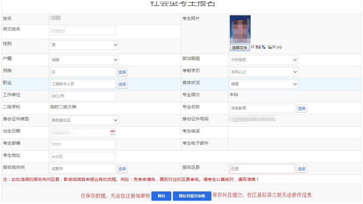Click the 选择文件 file upload button
The width and height of the screenshot is (363, 204).
coord(240,48)
